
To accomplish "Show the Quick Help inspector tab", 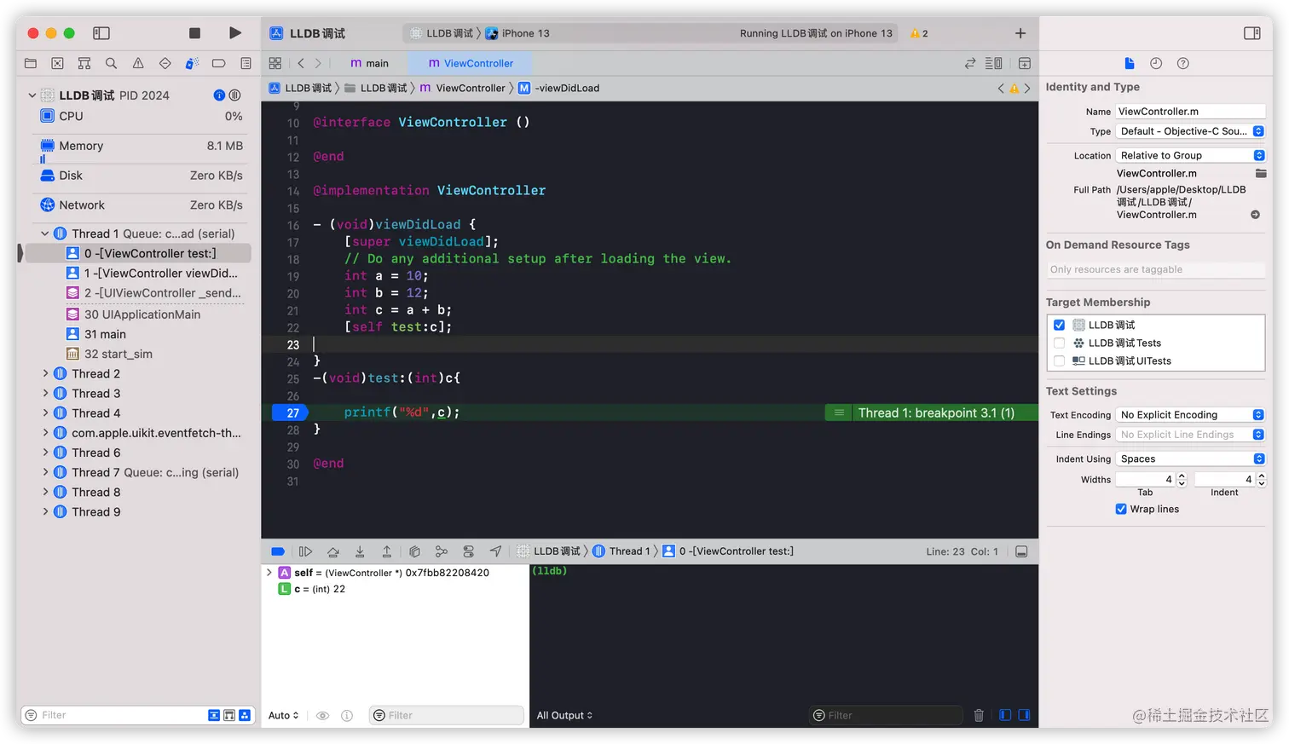I will pyautogui.click(x=1183, y=63).
